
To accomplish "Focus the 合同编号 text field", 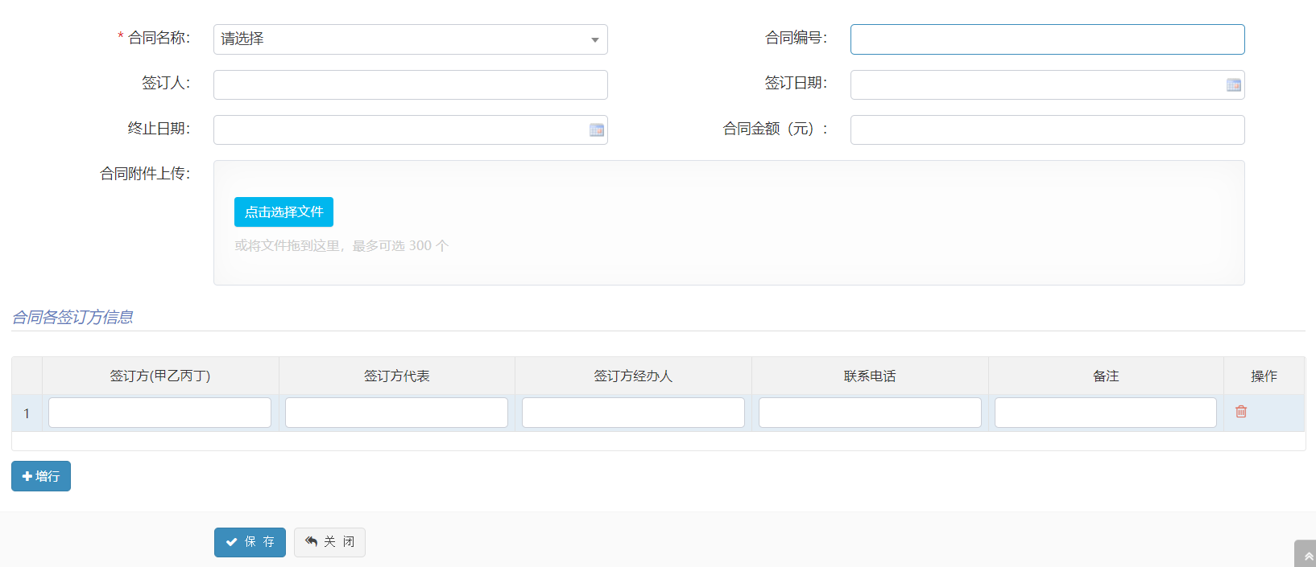I will pyautogui.click(x=1047, y=39).
